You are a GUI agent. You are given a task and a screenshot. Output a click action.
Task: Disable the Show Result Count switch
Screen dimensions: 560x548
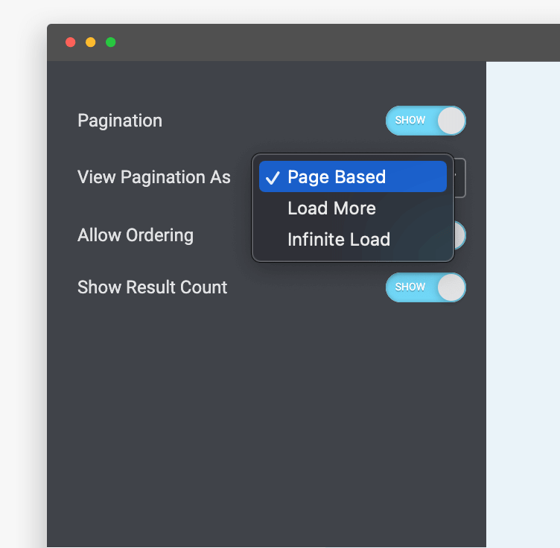(x=425, y=287)
